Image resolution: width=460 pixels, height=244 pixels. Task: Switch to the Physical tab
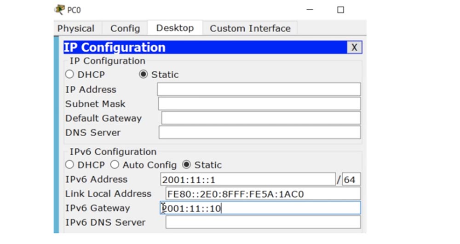pos(76,29)
